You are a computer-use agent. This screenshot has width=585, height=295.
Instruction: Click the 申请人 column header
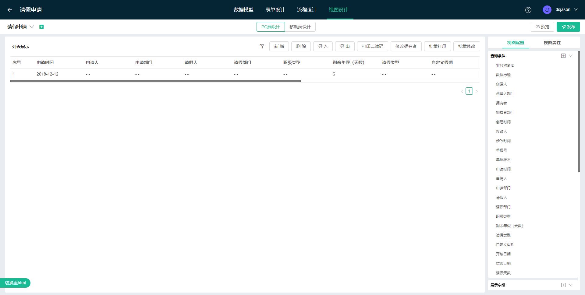pos(92,62)
